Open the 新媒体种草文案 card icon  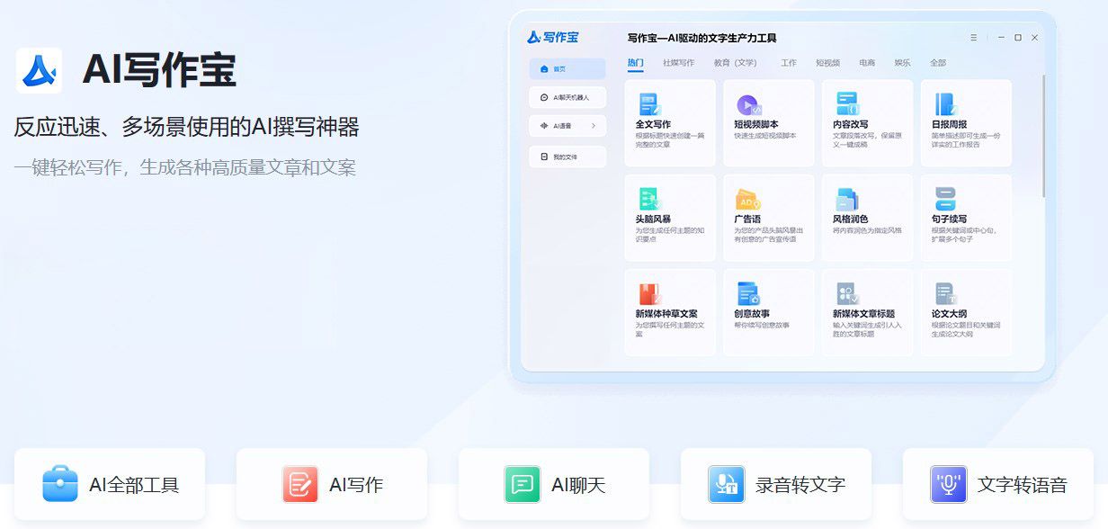click(649, 294)
